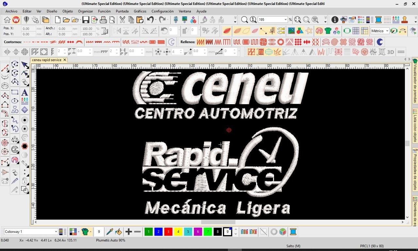The height and width of the screenshot is (251, 418).
Task: Open the Puntada menu
Action: pos(122,11)
